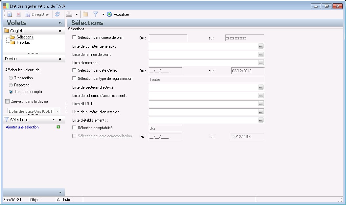The image size is (346, 205).
Task: Open the print options dropdown arrow
Action: (77, 14)
